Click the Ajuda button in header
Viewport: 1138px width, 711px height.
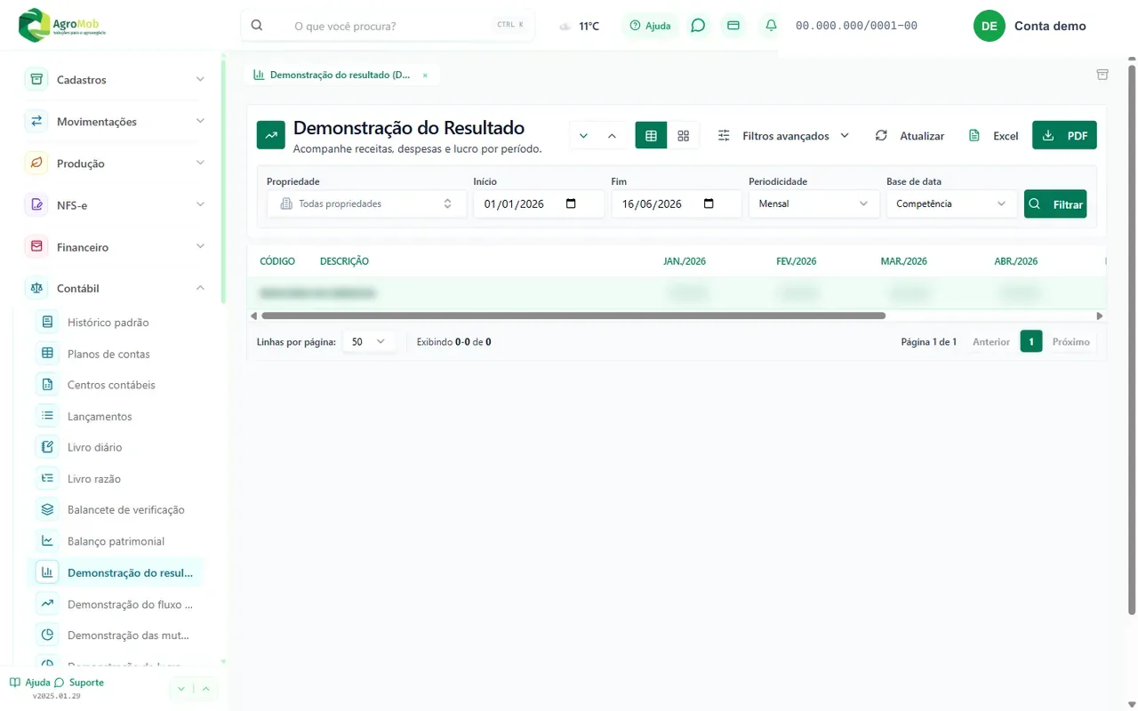[650, 26]
